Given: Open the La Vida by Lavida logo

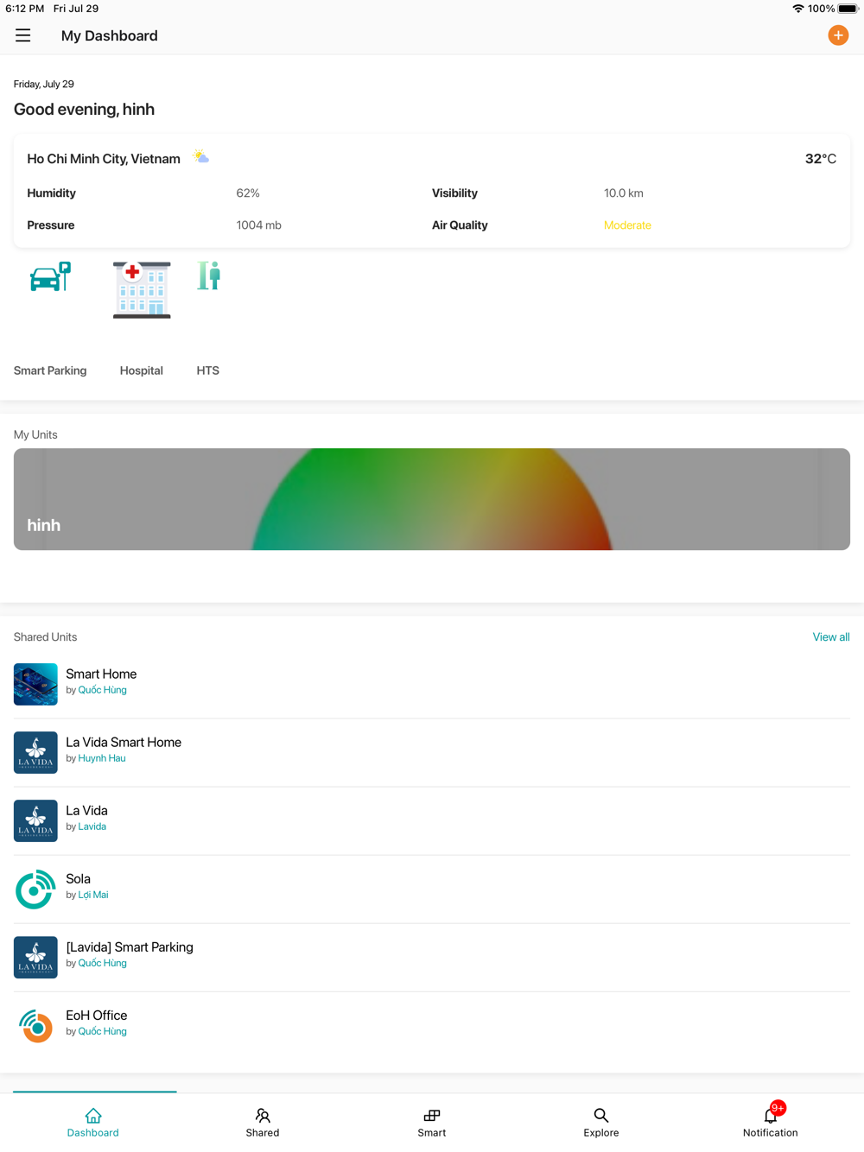Looking at the screenshot, I should 35,820.
